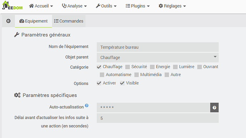Viewport: 246px width, 138px height.
Task: Click blue question mark next to Auto-actualisation label
Action: [x=87, y=106]
